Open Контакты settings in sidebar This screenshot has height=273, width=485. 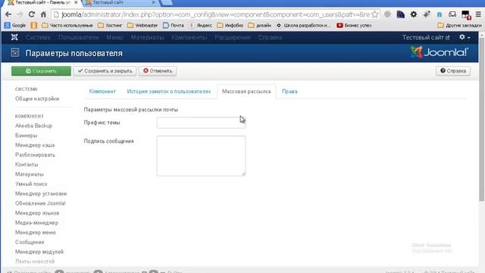click(x=27, y=165)
